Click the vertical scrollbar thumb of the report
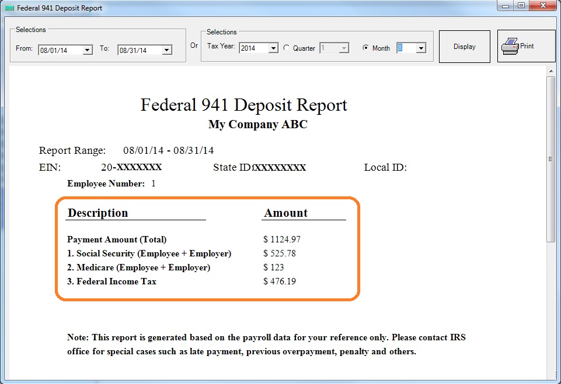Screen dimensions: 561x384 coord(550,157)
